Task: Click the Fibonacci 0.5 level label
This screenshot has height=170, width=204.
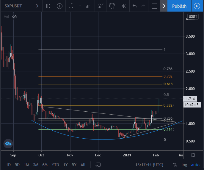Action: 166,95
